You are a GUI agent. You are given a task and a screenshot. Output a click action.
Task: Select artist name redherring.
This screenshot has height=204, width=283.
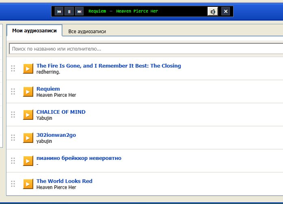tap(48, 72)
